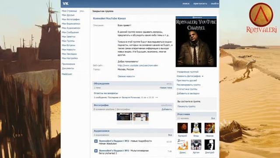Open the Ответы на вопросы topic
This screenshot has height=158, width=280.
click(x=106, y=93)
